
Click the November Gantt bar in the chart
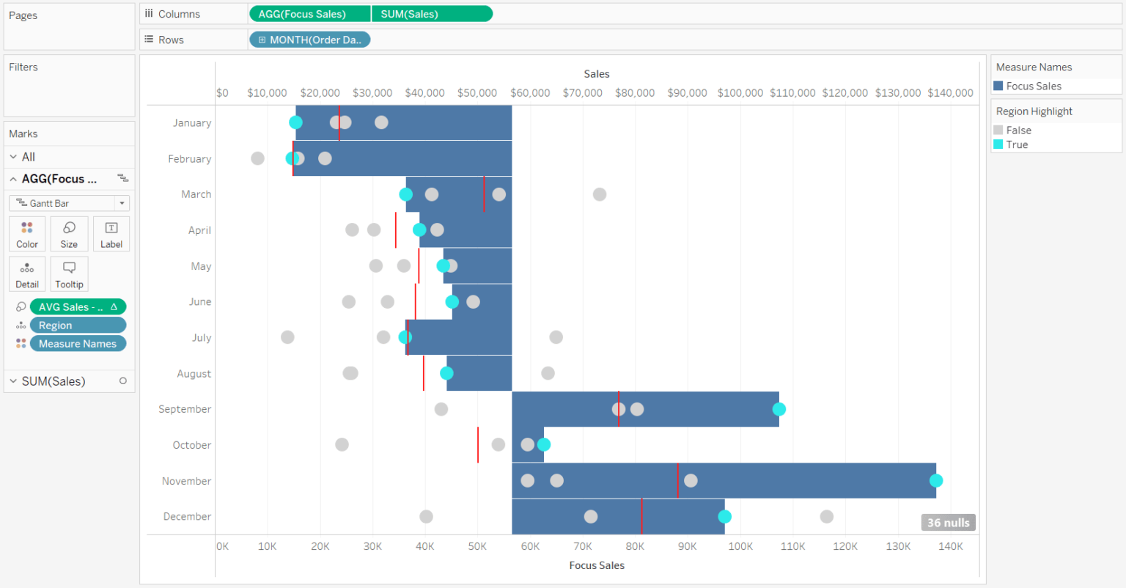[x=733, y=480]
